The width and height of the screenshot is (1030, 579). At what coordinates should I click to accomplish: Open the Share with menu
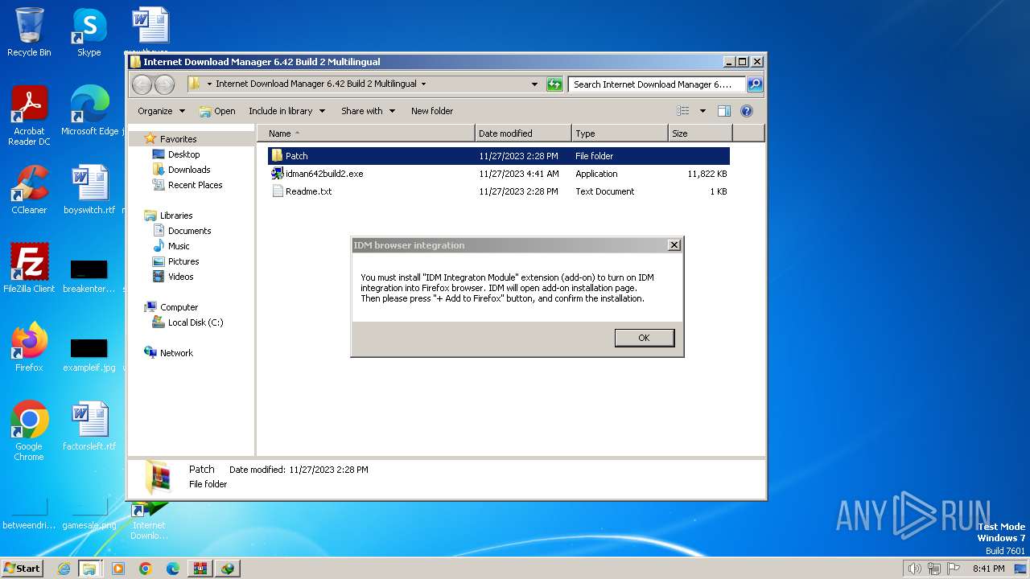point(369,111)
